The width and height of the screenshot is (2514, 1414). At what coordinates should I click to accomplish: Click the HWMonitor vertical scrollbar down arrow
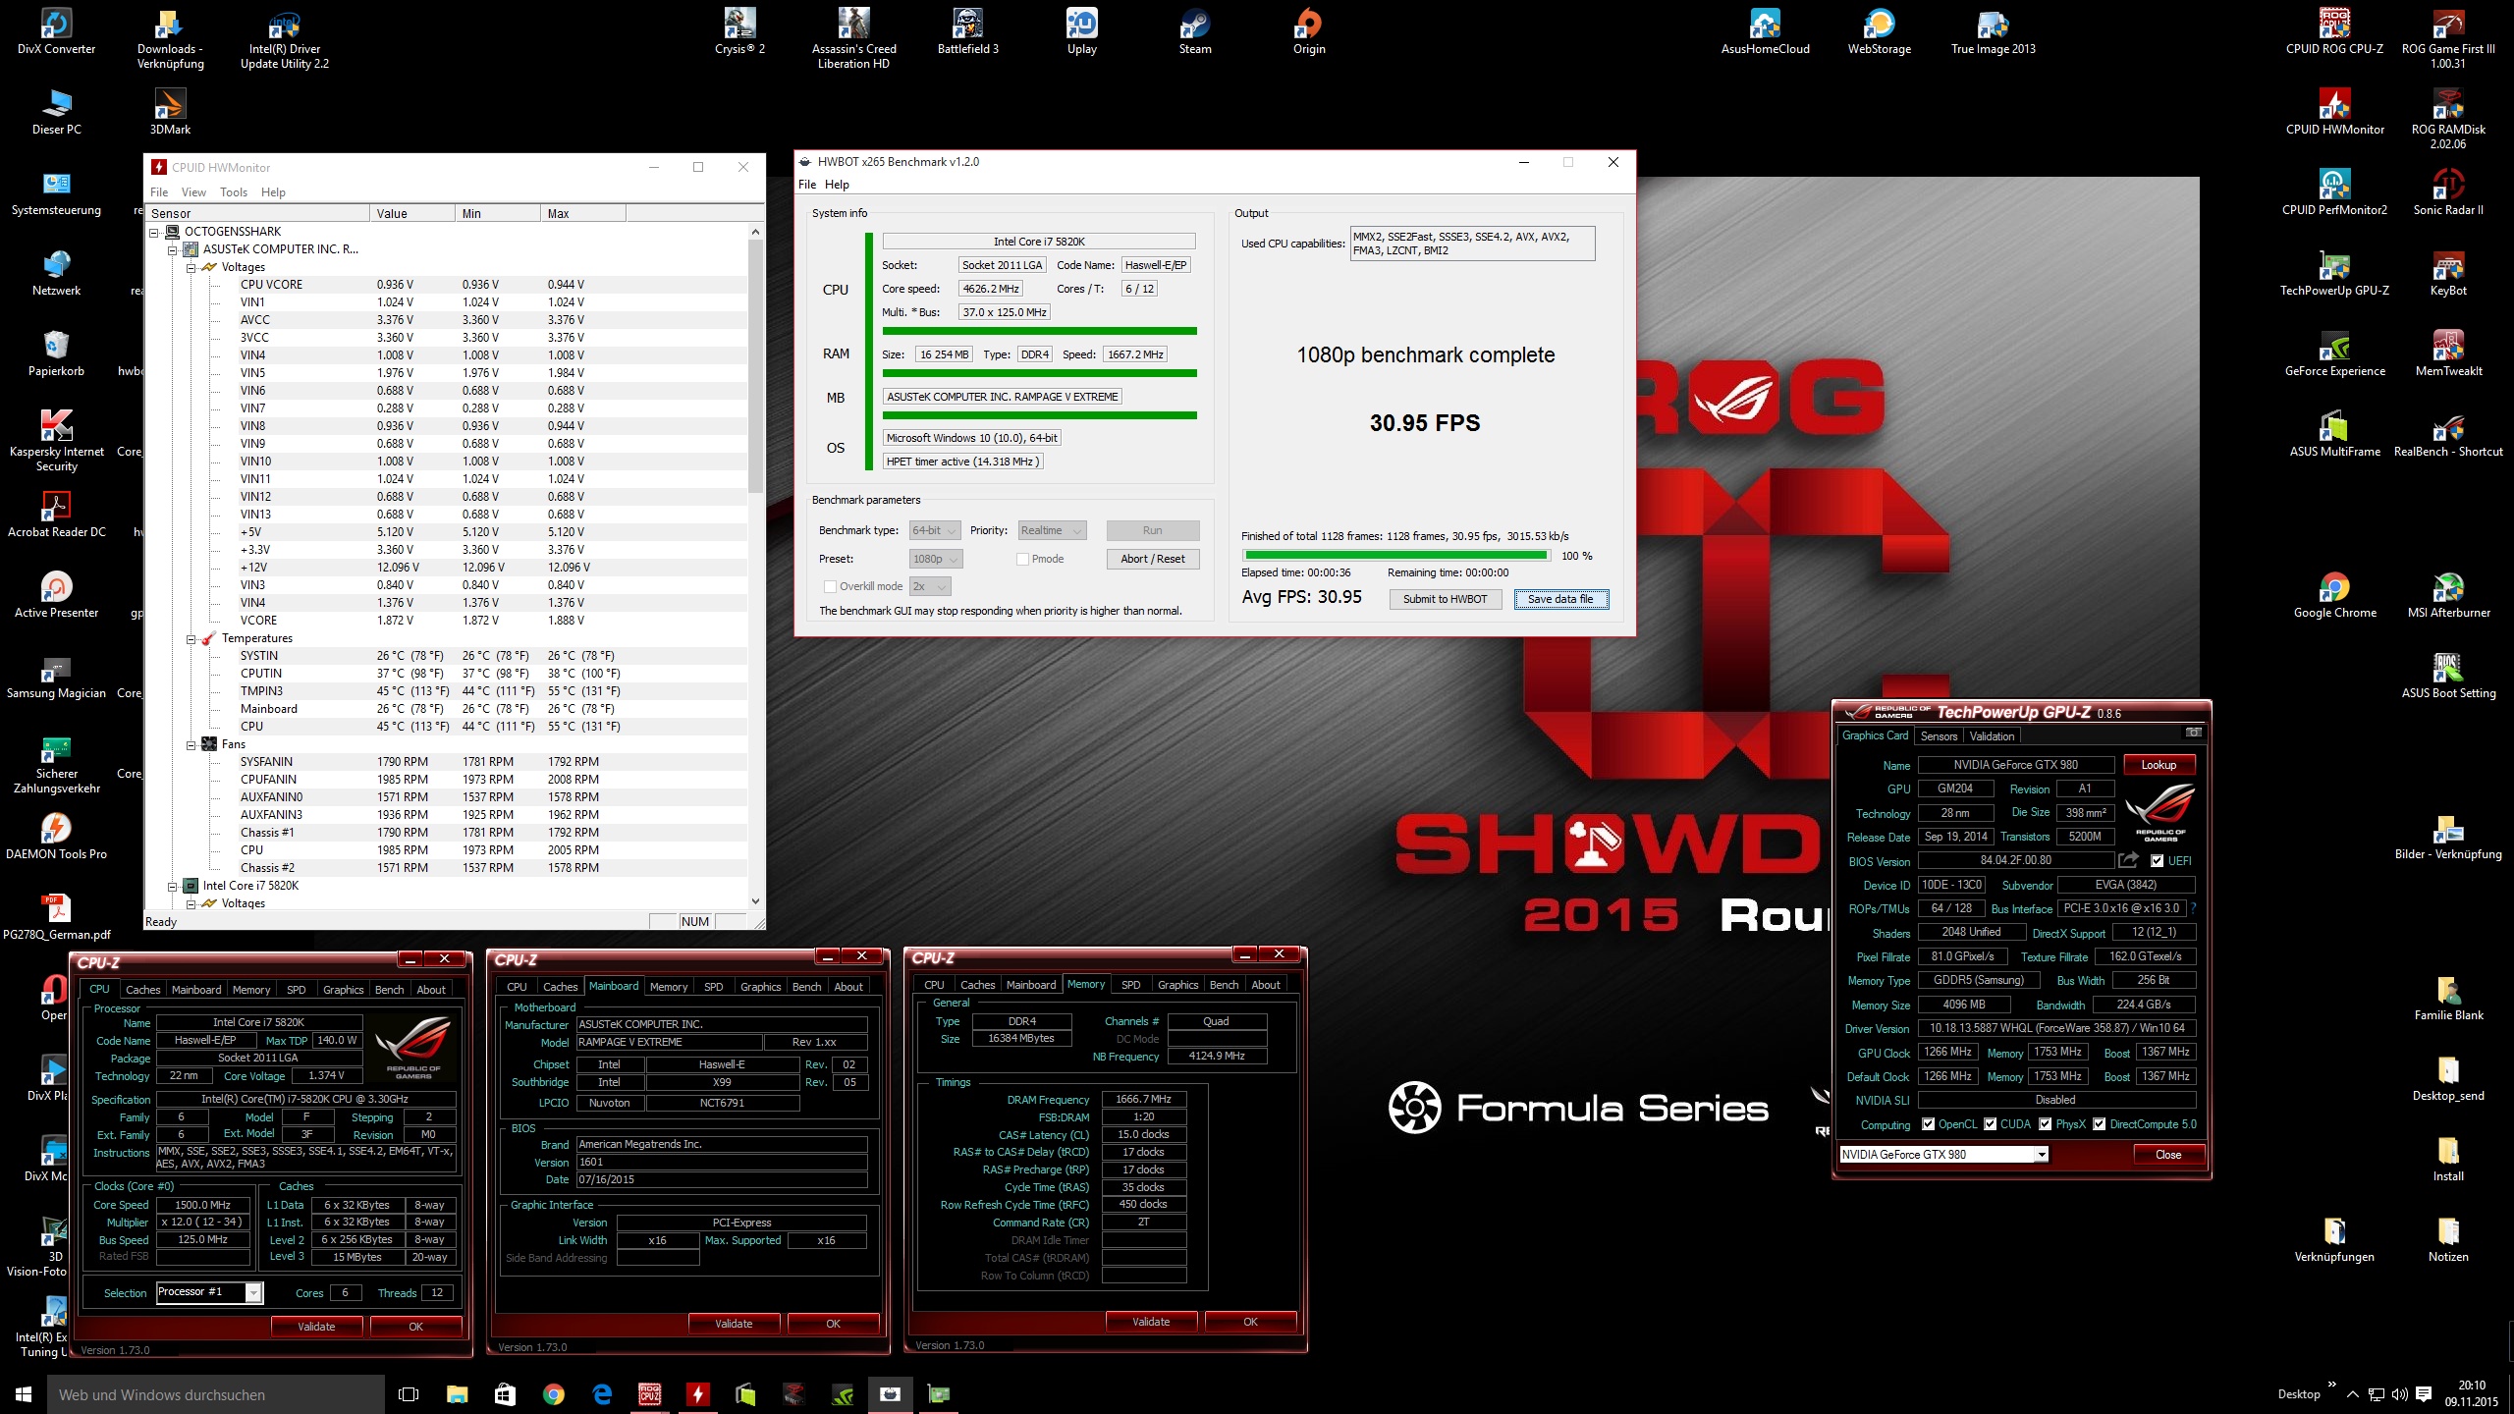tap(755, 900)
